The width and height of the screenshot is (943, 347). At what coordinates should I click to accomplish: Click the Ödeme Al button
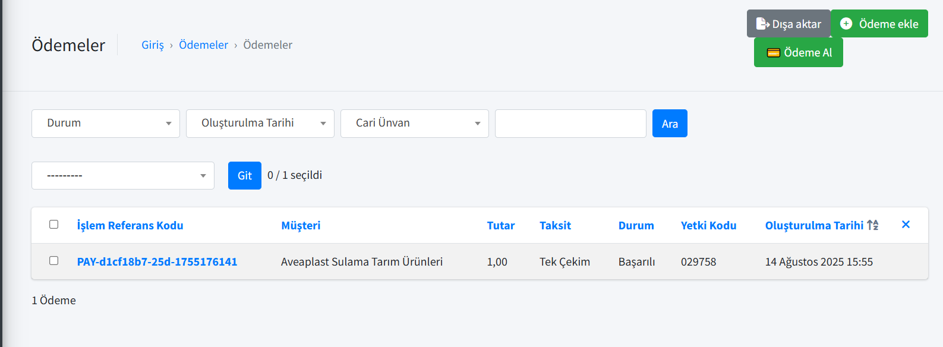click(x=798, y=52)
